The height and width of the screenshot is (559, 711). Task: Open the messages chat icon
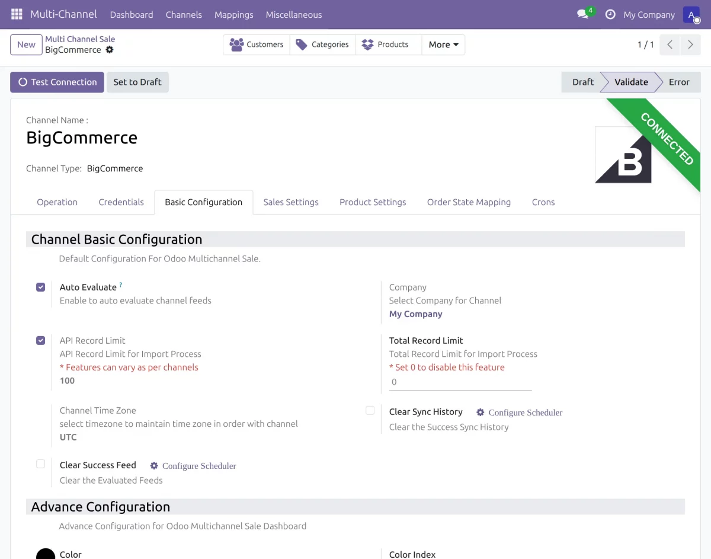pos(583,14)
